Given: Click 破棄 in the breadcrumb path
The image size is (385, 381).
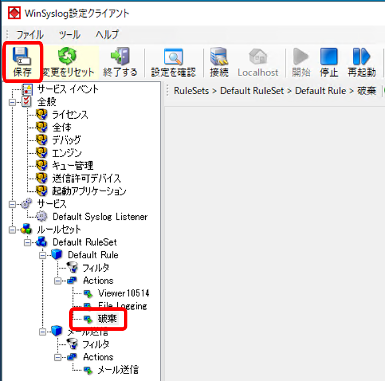Looking at the screenshot, I should click(367, 91).
